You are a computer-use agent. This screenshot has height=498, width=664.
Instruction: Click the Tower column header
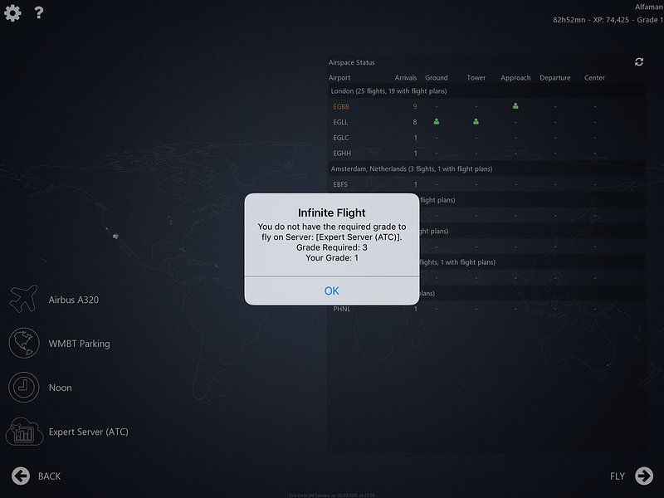click(x=476, y=78)
